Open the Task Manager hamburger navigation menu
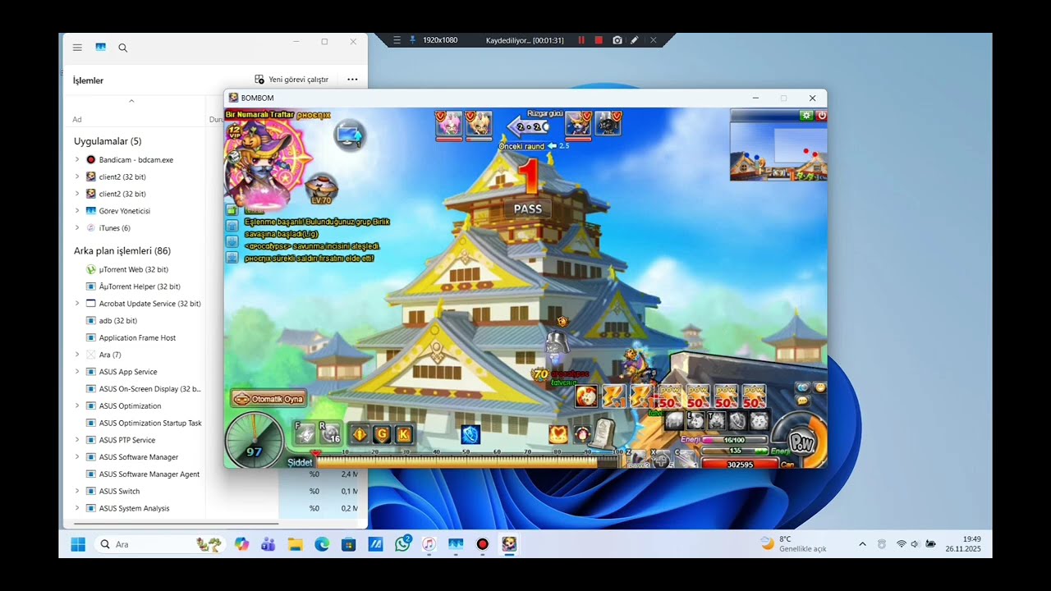Image resolution: width=1051 pixels, height=591 pixels. pos(77,48)
